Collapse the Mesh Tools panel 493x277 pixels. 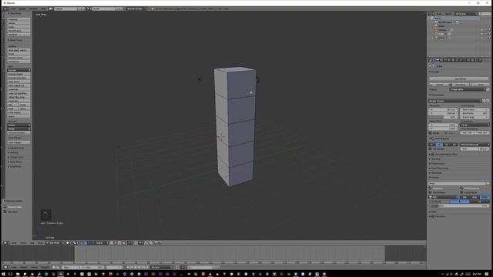click(15, 40)
